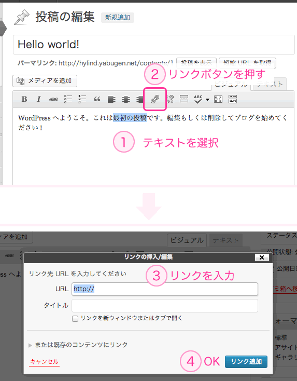The width and height of the screenshot is (297, 381).
Task: Insert an unordered bullet list
Action: coord(68,99)
